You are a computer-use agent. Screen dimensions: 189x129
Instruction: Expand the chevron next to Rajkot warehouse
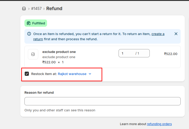pos(90,74)
